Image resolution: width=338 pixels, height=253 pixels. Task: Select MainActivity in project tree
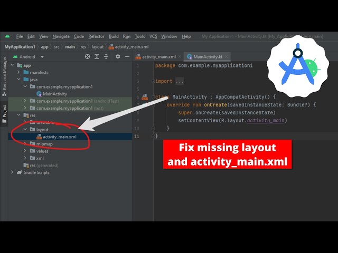pos(52,94)
